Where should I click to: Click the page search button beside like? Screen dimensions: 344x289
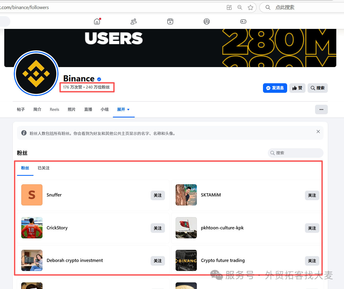click(318, 88)
